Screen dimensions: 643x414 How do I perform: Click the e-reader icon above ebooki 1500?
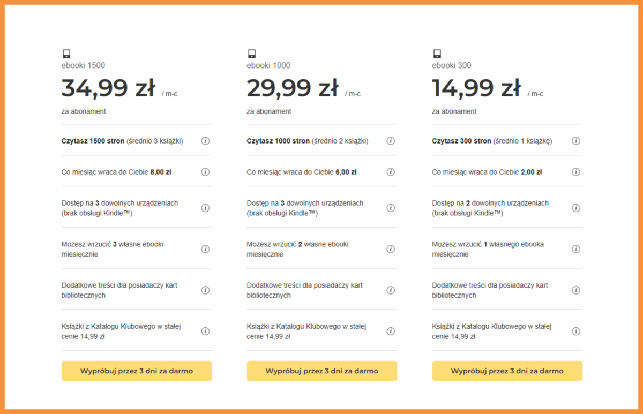click(x=66, y=54)
